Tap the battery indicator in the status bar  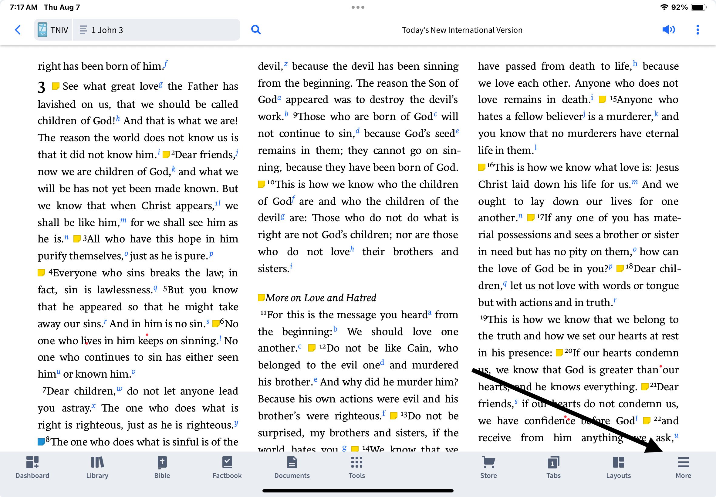(698, 7)
